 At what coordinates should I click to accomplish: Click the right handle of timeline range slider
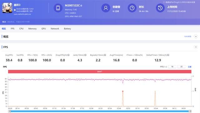pyautogui.click(x=190, y=111)
